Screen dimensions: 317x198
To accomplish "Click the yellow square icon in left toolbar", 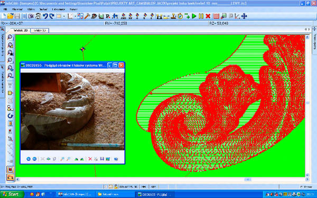I will (10, 93).
